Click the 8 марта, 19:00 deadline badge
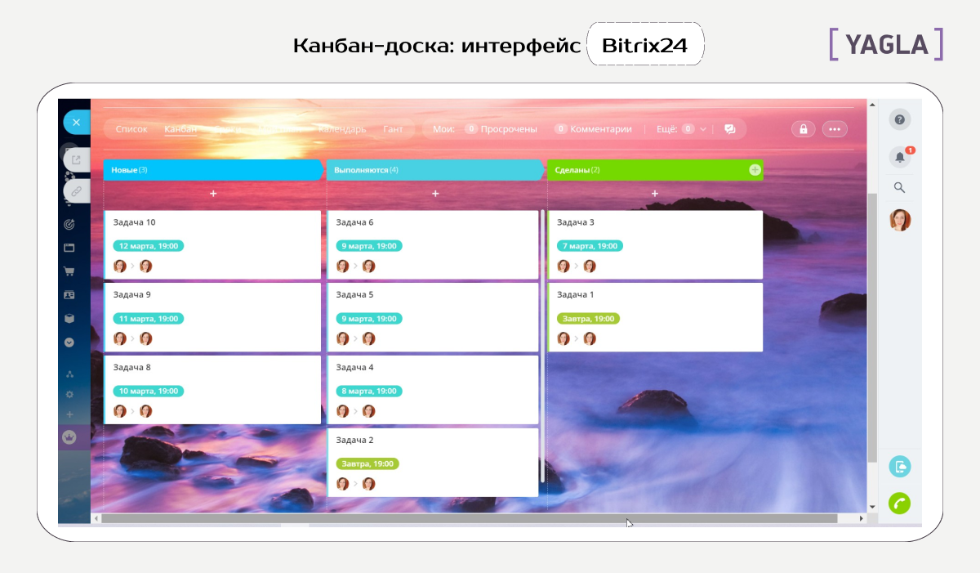This screenshot has height=573, width=980. pyautogui.click(x=369, y=392)
